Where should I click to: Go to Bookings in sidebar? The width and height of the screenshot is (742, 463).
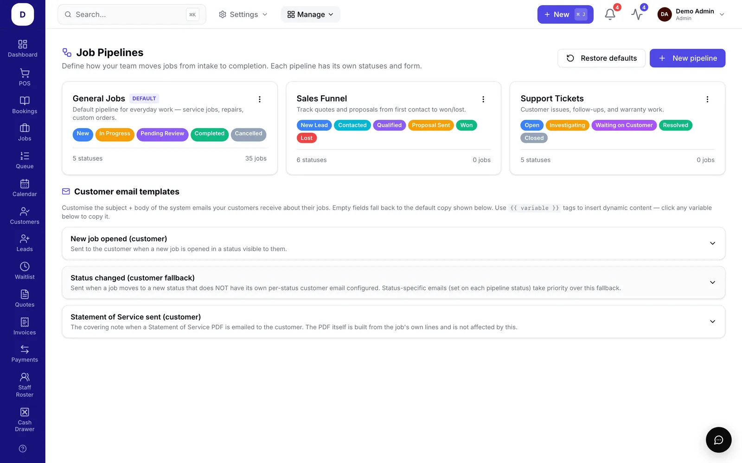coord(25,105)
